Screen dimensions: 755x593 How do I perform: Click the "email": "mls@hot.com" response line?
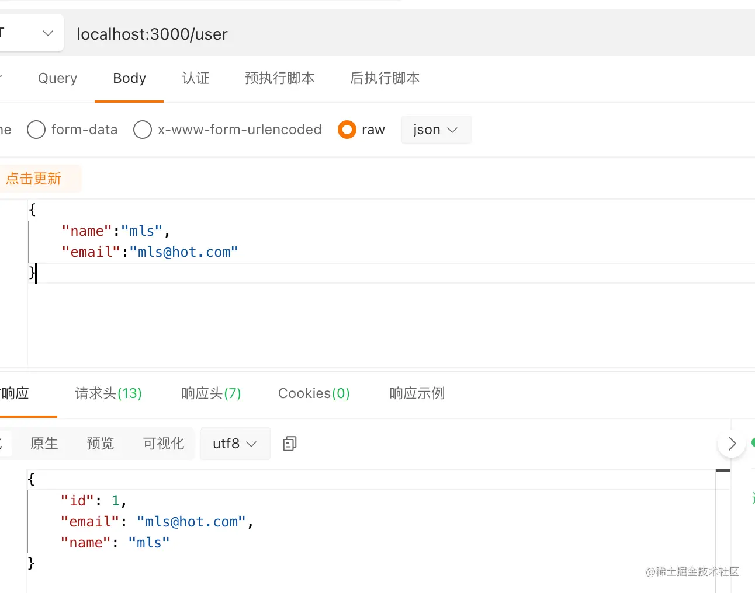[157, 522]
